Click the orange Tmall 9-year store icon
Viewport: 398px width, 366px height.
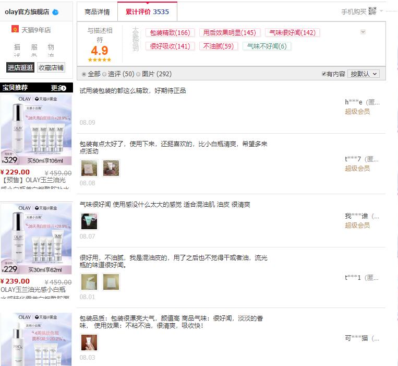pos(15,29)
